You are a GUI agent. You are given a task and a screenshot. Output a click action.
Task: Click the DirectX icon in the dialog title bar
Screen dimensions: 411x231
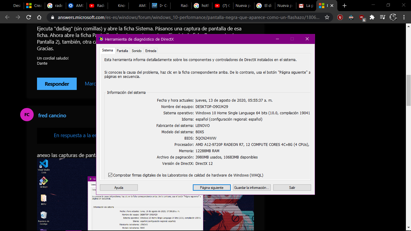click(x=101, y=39)
